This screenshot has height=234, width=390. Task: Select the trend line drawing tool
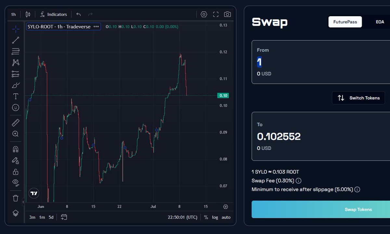click(15, 40)
